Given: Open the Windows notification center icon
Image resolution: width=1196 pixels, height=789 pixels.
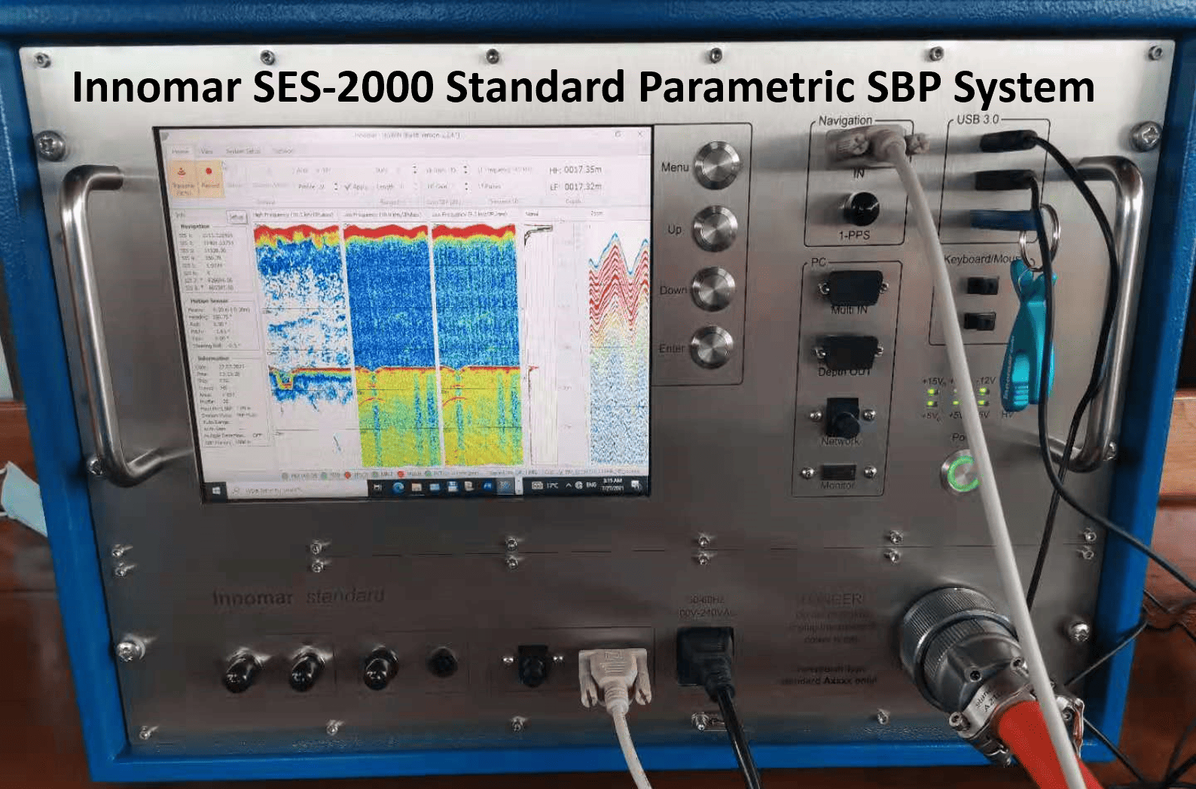Looking at the screenshot, I should (636, 485).
